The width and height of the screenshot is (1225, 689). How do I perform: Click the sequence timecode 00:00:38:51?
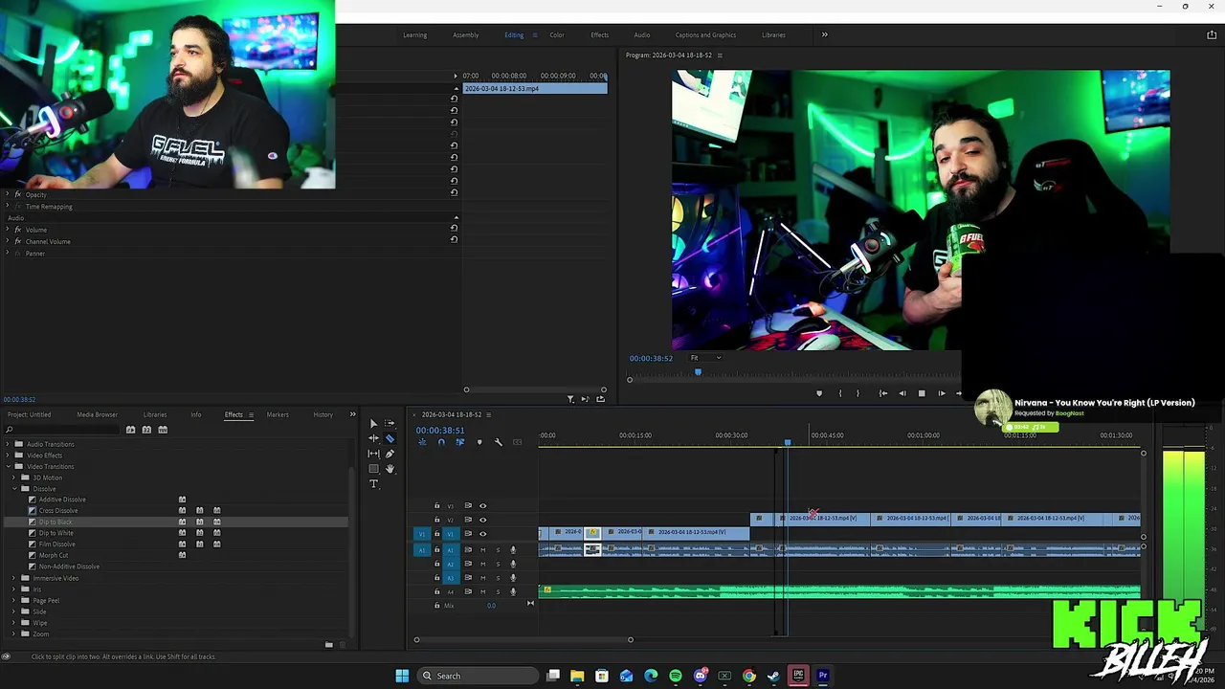click(x=439, y=431)
